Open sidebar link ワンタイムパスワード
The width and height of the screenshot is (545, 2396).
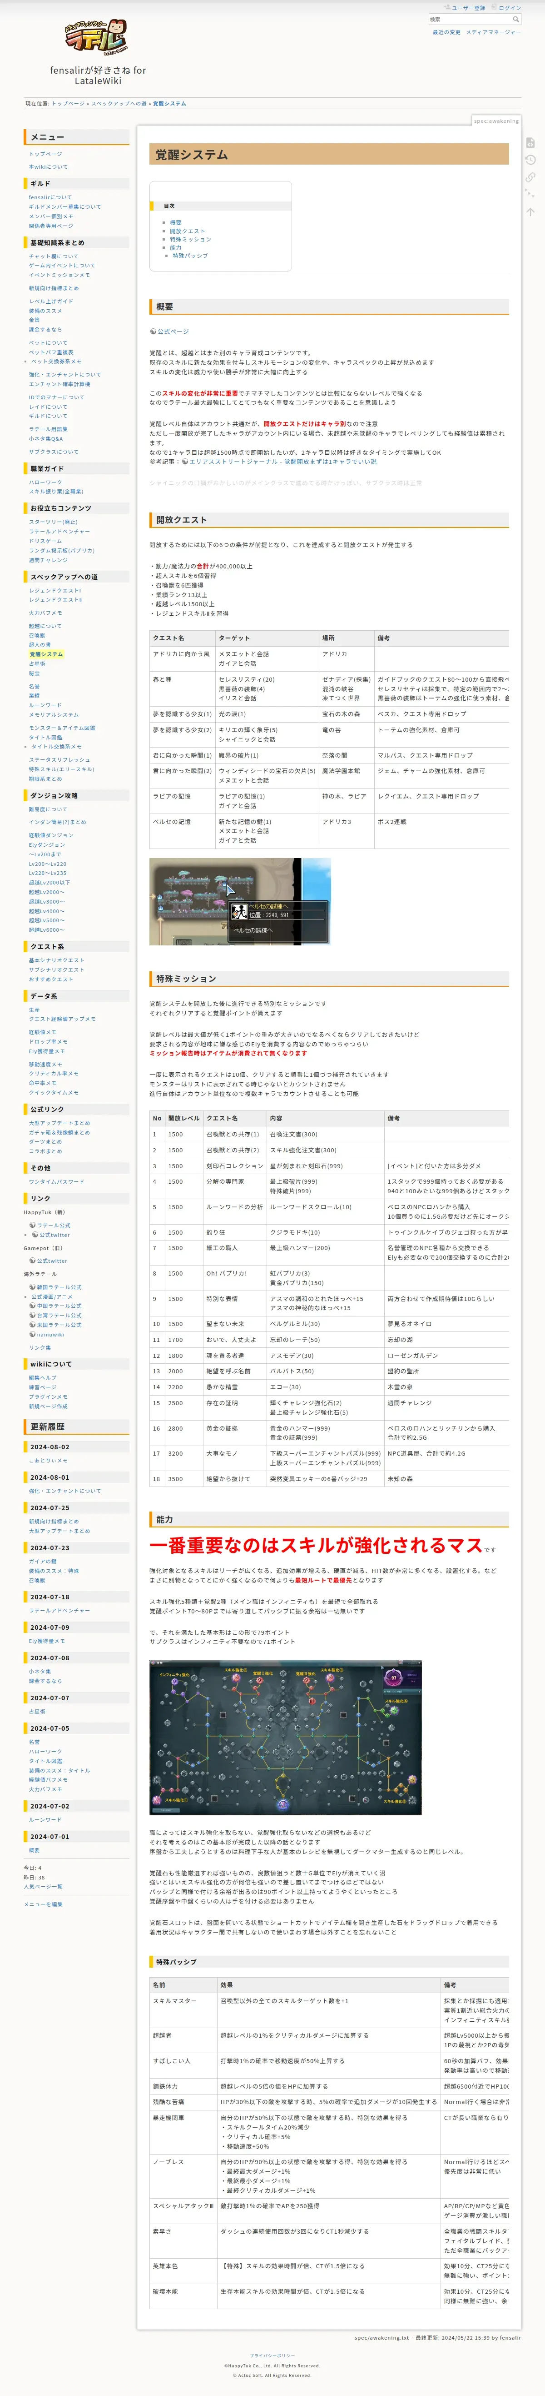click(56, 1181)
